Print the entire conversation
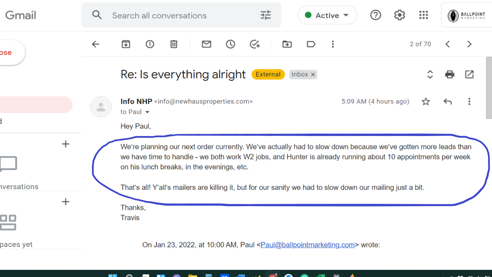Viewport: 492px width, 277px height. pyautogui.click(x=450, y=74)
